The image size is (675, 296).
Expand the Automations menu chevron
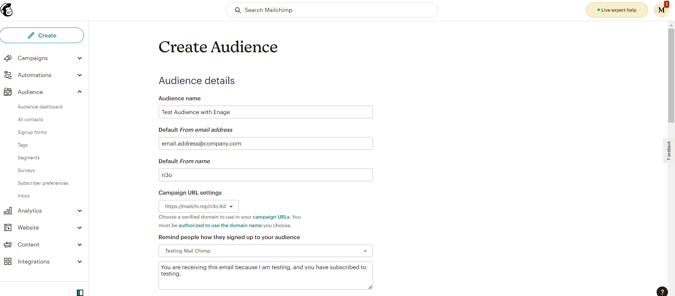point(80,75)
